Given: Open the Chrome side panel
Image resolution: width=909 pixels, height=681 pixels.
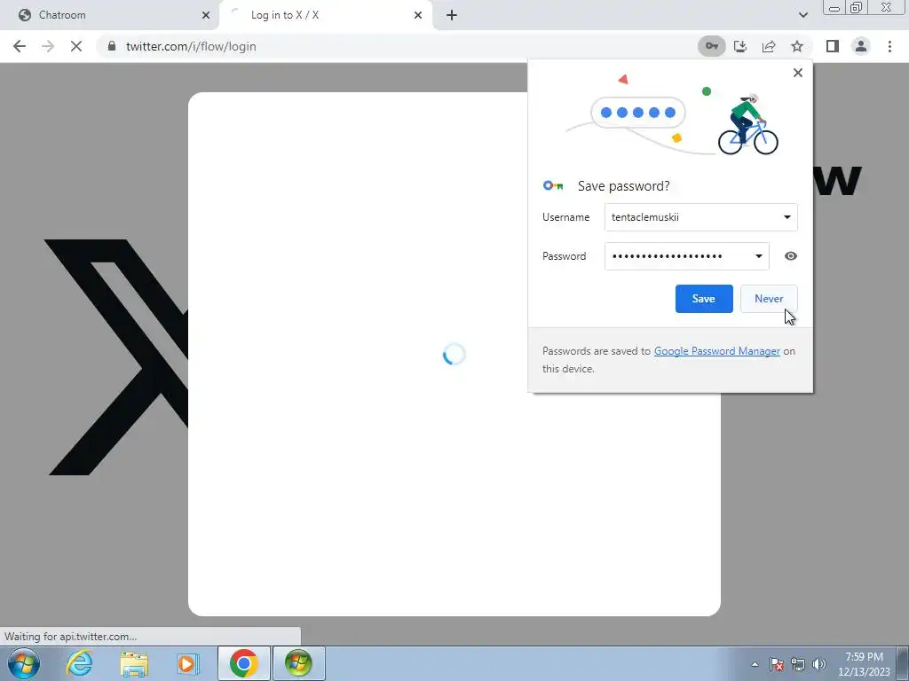Looking at the screenshot, I should click(833, 46).
